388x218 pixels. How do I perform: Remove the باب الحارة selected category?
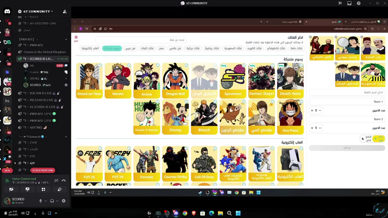pyautogui.click(x=362, y=37)
